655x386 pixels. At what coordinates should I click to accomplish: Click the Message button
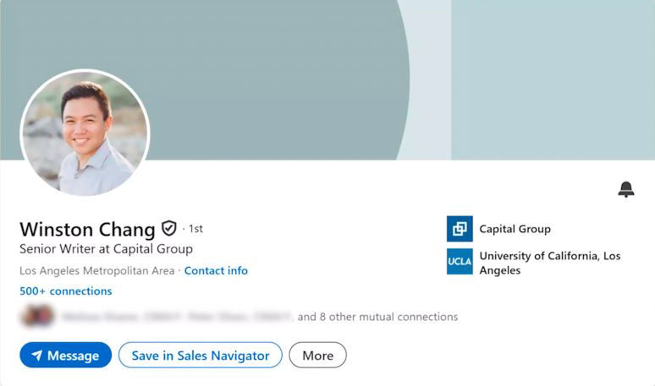tap(65, 356)
